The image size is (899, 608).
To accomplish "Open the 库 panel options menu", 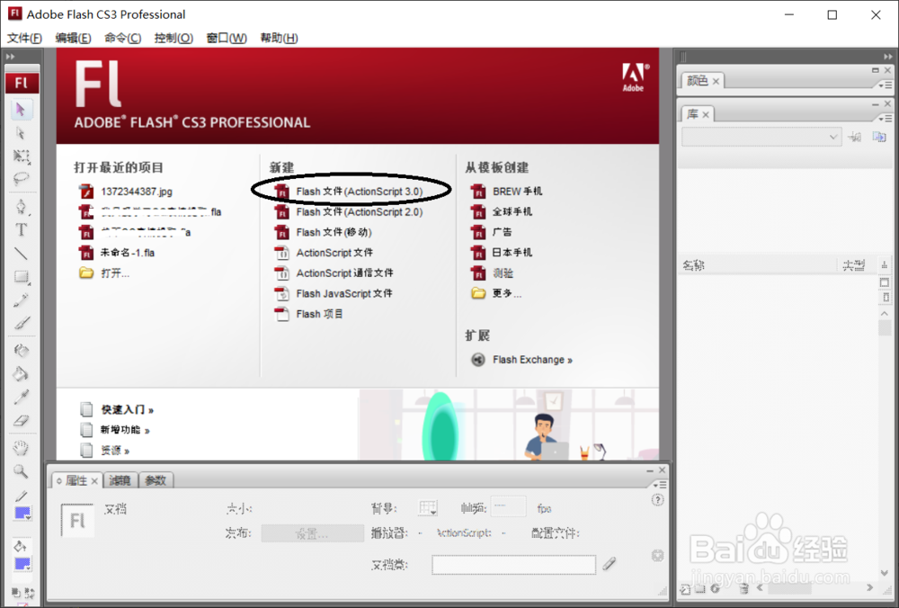I will (886, 118).
